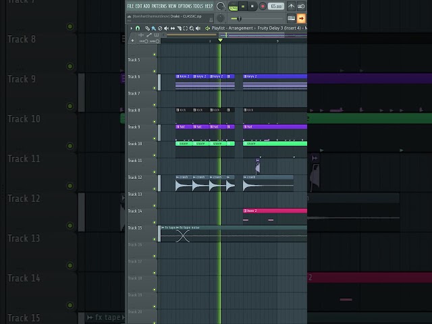Open the playlist options menu arrow
Viewport: 432px width, 324px height.
point(132,28)
